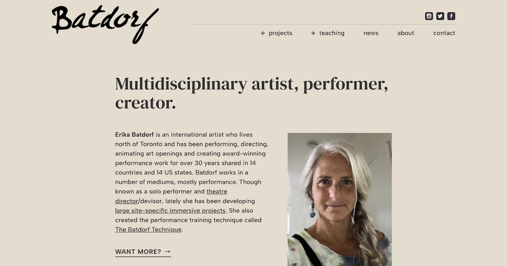The width and height of the screenshot is (507, 266).
Task: Open the contact menu item
Action: [444, 33]
